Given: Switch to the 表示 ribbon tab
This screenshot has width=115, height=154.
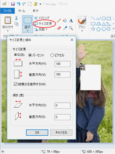Looking at the screenshot, I should click(36, 11).
